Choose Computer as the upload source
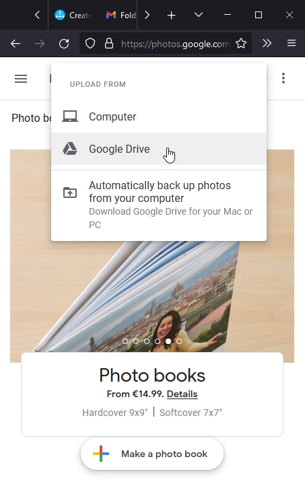Screen dimensions: 305x486 tap(159, 117)
